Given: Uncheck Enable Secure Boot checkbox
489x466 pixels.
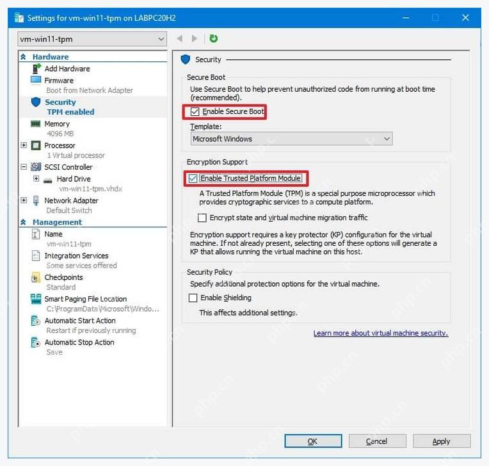Looking at the screenshot, I should [195, 111].
